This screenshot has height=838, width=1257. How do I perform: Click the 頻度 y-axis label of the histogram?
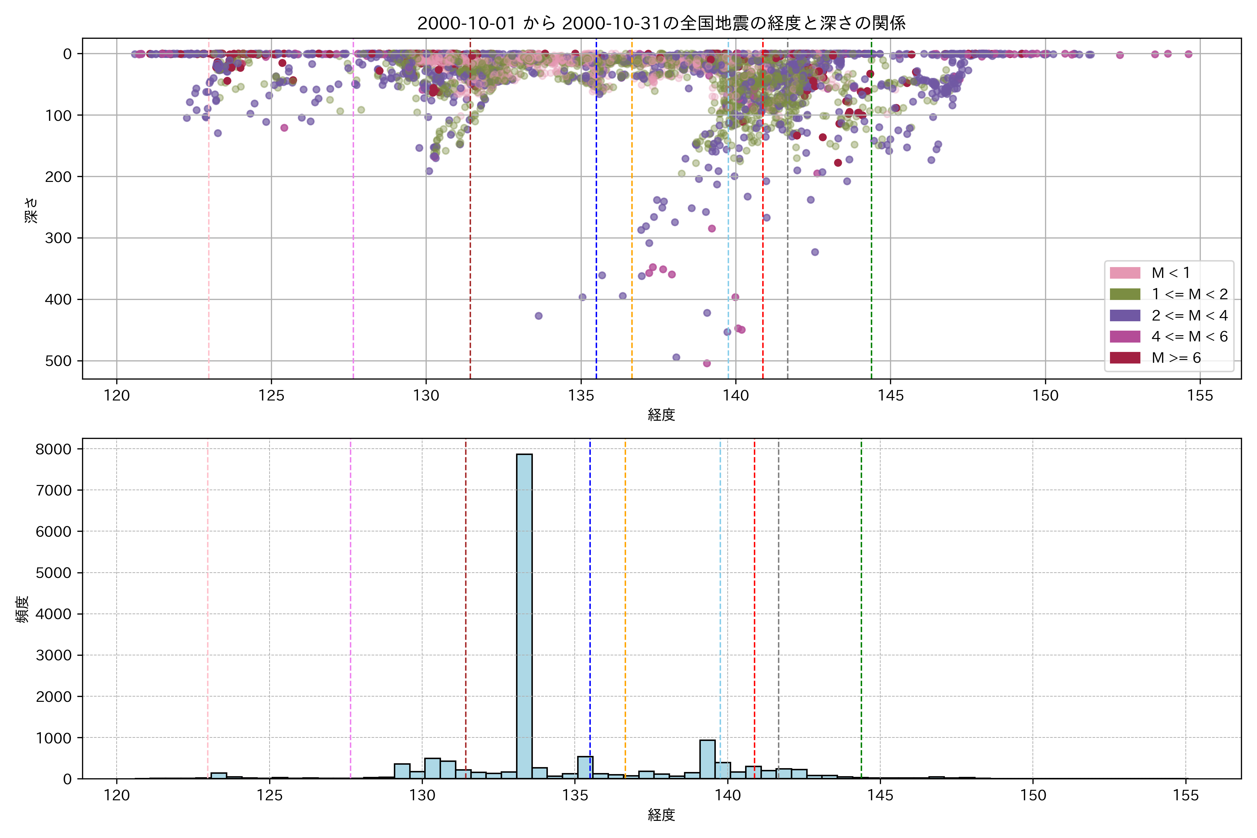(22, 609)
